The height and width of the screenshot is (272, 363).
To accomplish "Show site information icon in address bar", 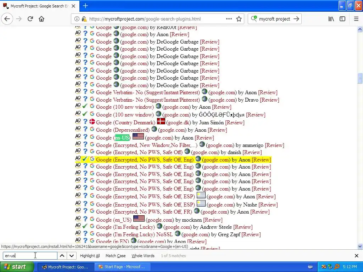I will (77, 19).
